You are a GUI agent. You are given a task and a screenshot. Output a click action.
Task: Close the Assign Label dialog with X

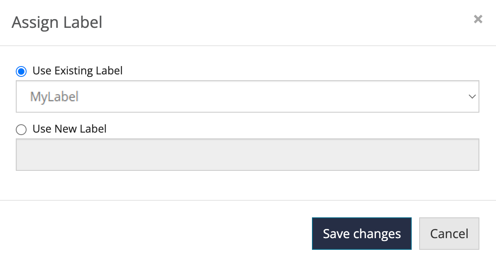pyautogui.click(x=478, y=19)
